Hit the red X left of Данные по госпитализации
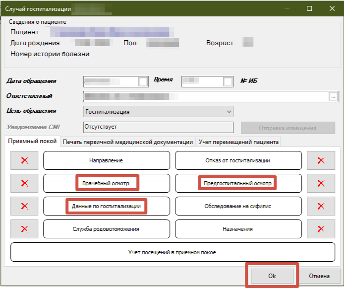Viewport: 344px width, 288px height. [x=24, y=206]
